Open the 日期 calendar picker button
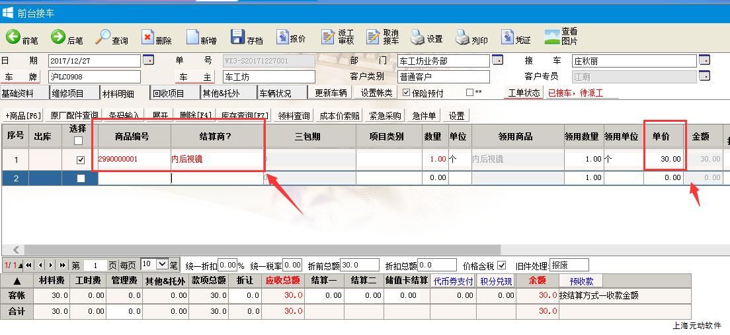The height and width of the screenshot is (335, 730). point(148,60)
